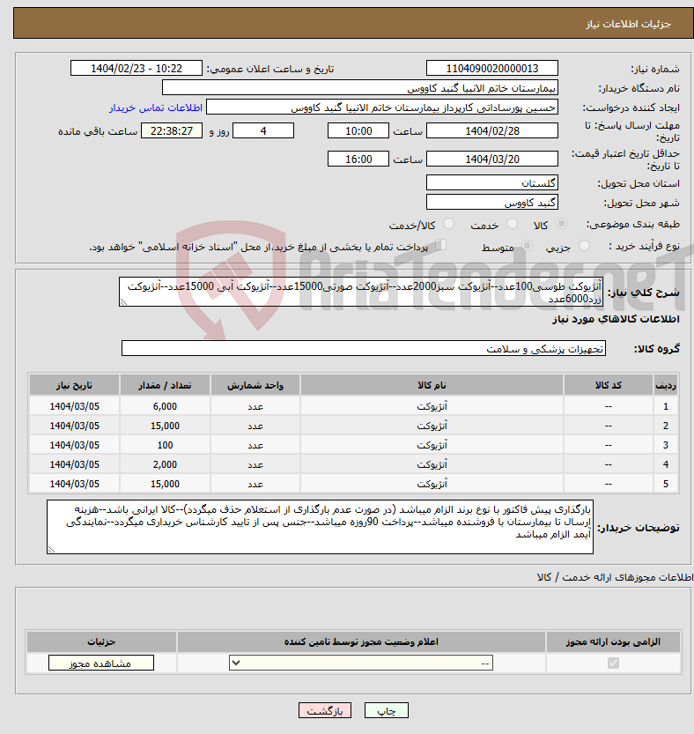Click the نام کالا column header

point(432,385)
